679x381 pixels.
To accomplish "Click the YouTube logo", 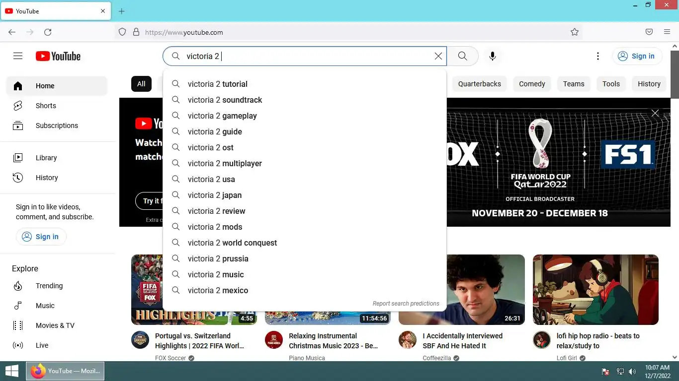I will pyautogui.click(x=58, y=56).
